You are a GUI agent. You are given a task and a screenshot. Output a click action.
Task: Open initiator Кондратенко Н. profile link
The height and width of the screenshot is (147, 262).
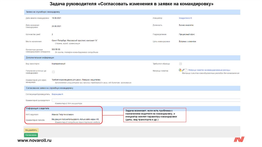pos(185,18)
